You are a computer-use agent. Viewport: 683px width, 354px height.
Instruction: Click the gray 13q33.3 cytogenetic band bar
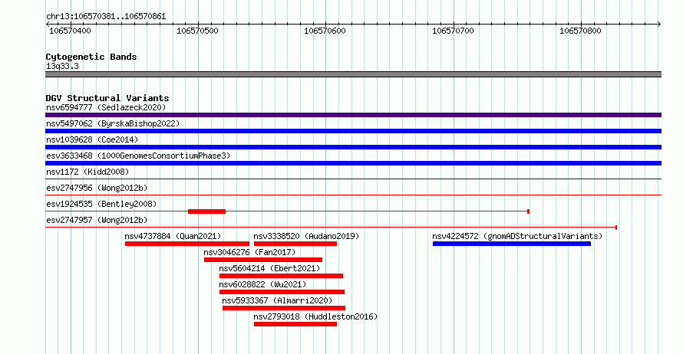353,75
